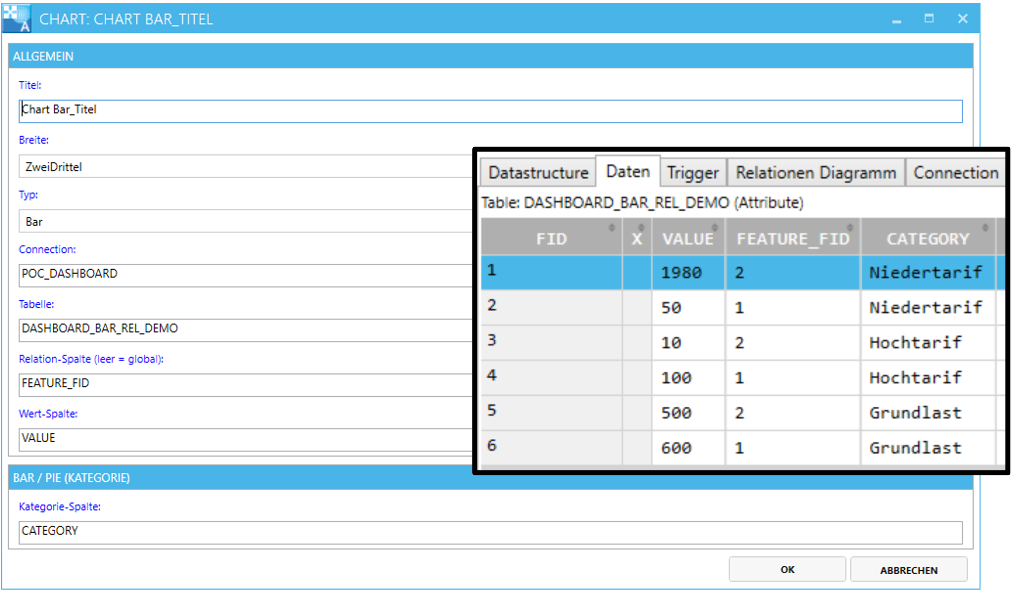Switch to the Datastructure tab
Image resolution: width=1014 pixels, height=591 pixels.
[x=539, y=173]
